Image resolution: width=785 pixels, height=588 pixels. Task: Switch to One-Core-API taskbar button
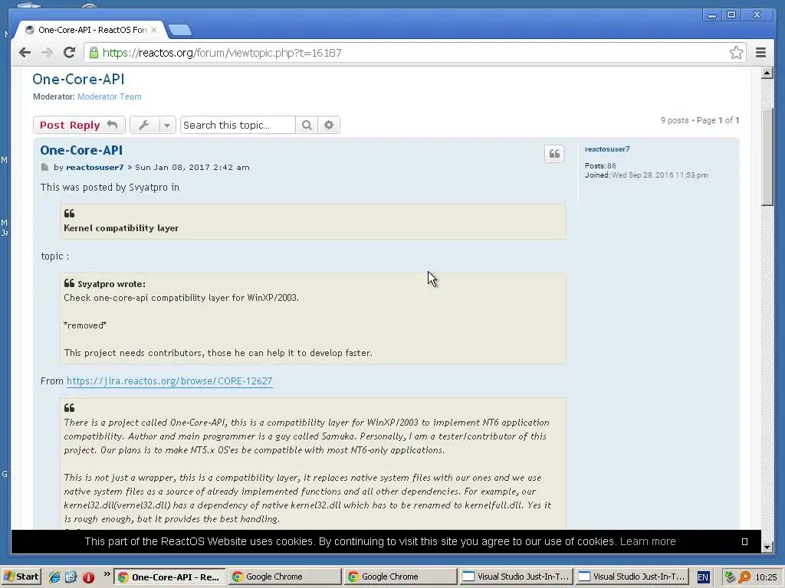[169, 577]
